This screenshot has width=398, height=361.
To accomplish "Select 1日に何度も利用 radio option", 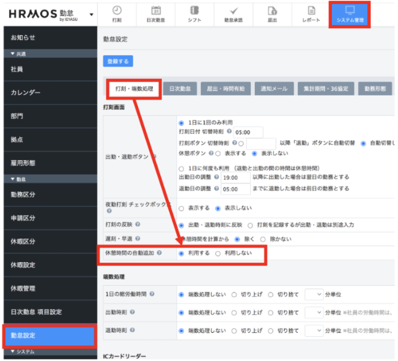I will (182, 169).
